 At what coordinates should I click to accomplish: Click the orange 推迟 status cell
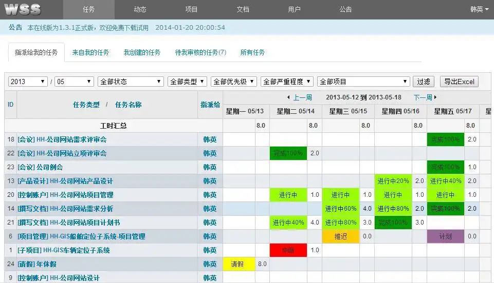click(341, 236)
